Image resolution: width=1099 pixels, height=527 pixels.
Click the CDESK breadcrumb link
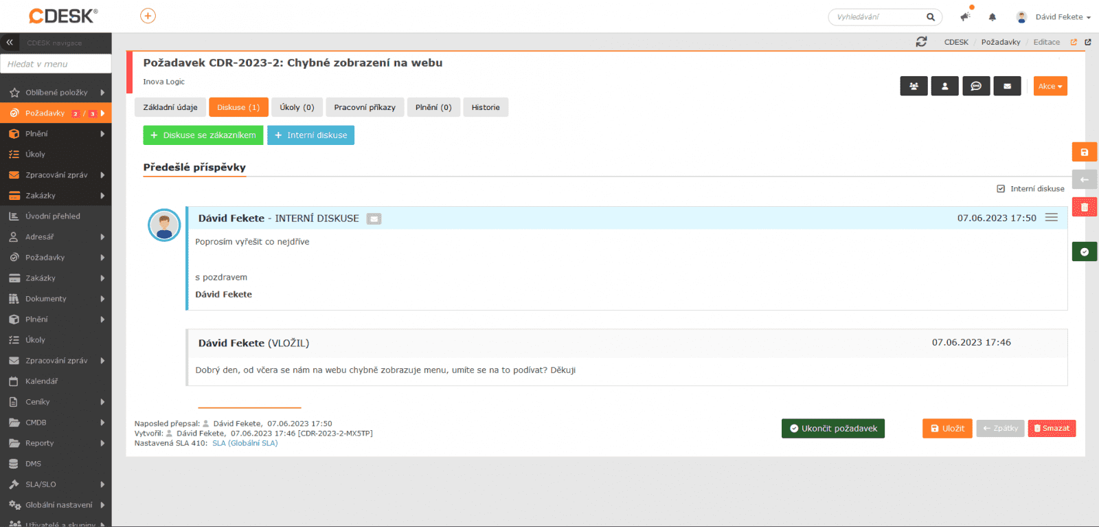click(956, 42)
